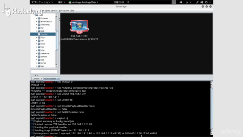Open the armitage-ArmitageMain window dropdown

coord(84,2)
